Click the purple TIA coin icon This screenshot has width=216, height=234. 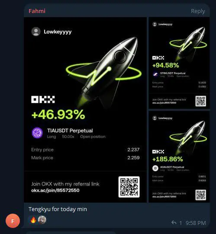point(37,133)
